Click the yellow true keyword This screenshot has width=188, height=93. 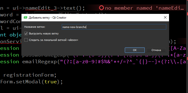point(50,82)
